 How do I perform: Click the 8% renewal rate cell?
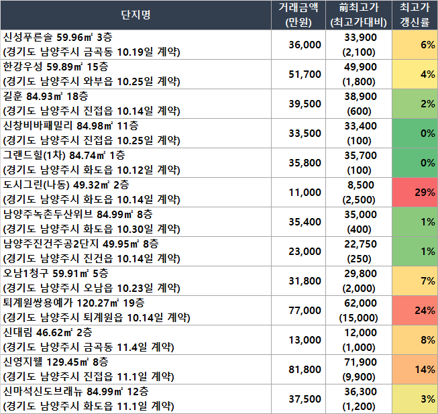(415, 340)
